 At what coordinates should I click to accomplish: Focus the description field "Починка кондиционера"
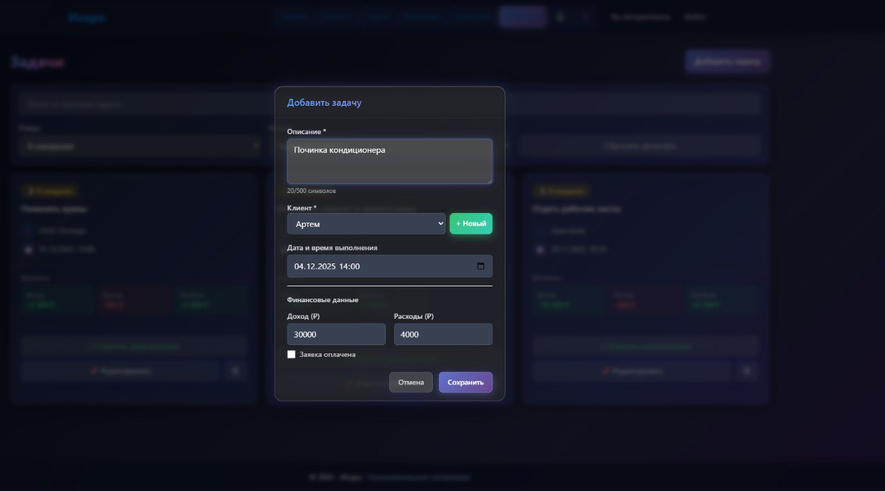pos(389,161)
